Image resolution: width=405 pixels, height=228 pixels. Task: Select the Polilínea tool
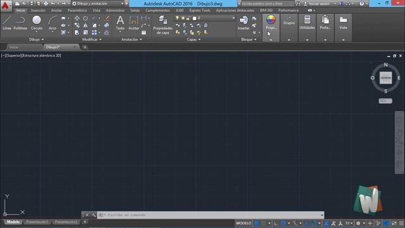click(x=20, y=23)
